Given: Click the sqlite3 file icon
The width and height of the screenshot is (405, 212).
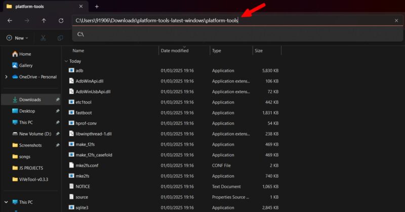Looking at the screenshot, I should (x=71, y=207).
